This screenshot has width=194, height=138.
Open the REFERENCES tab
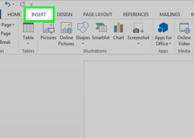point(136,15)
